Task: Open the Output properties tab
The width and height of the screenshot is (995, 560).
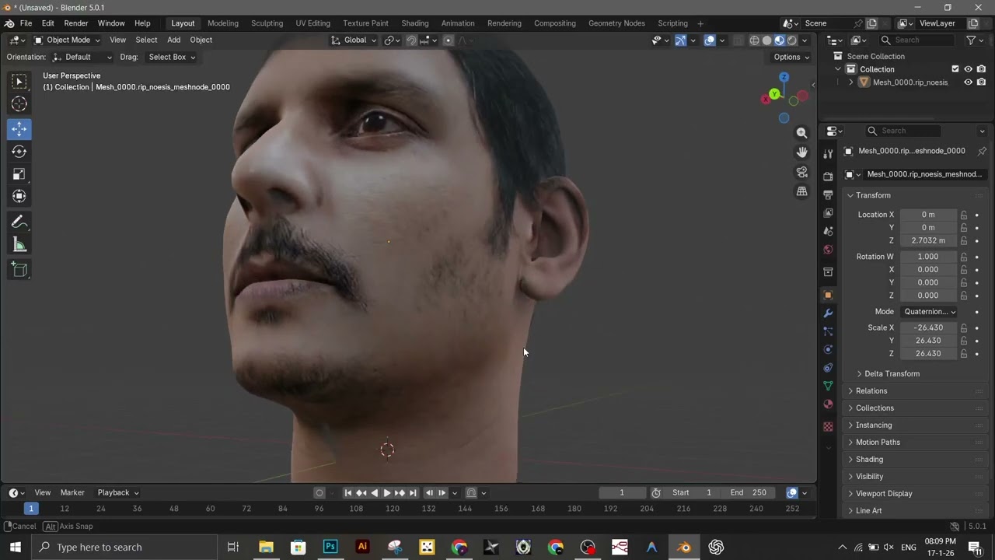Action: coord(828,194)
